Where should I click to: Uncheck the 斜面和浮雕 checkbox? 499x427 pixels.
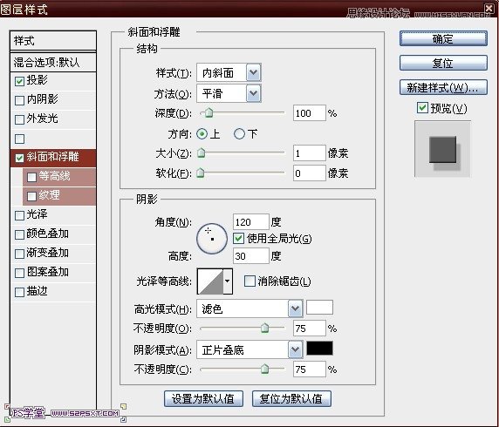tap(19, 158)
